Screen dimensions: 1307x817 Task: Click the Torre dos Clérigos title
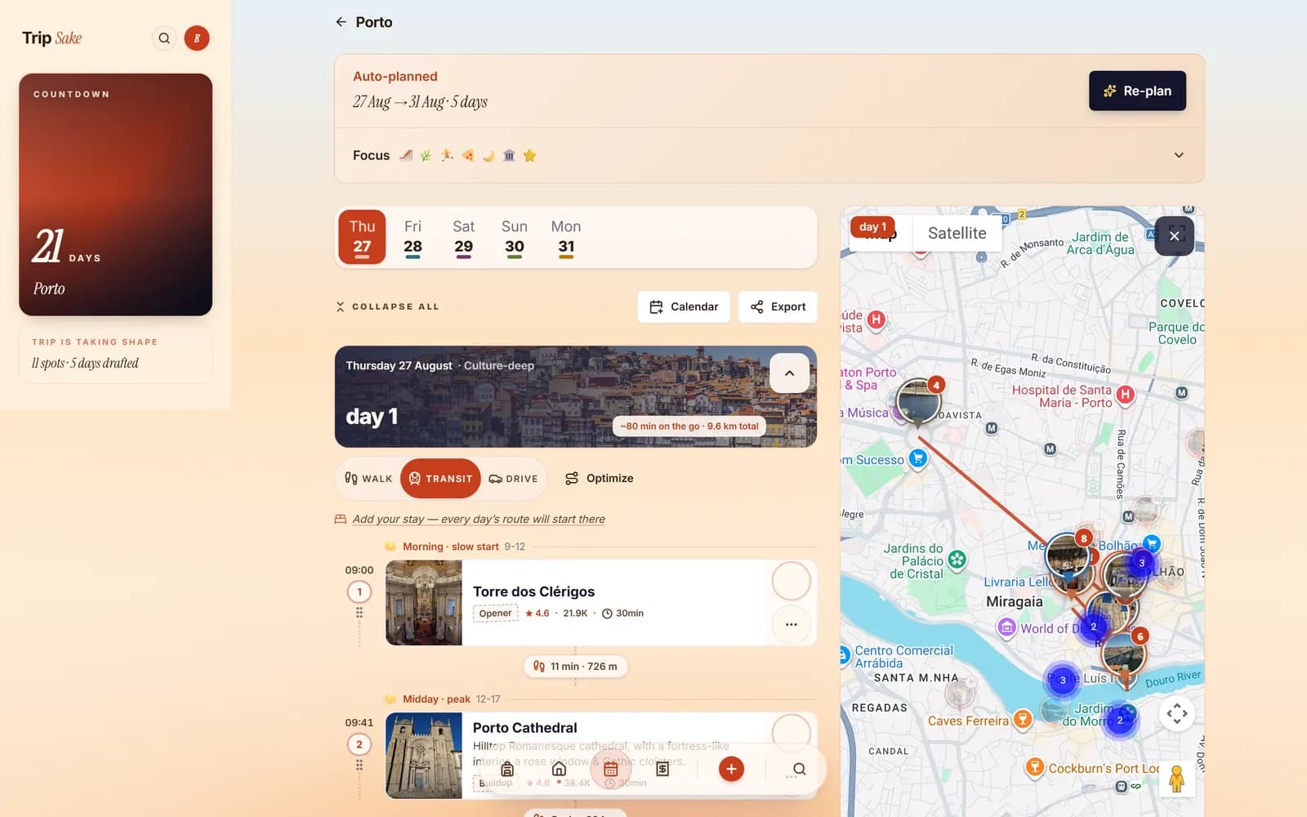(533, 592)
